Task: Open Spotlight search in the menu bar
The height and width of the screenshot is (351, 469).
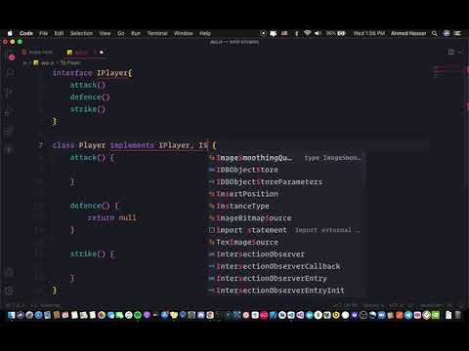Action: 435,33
